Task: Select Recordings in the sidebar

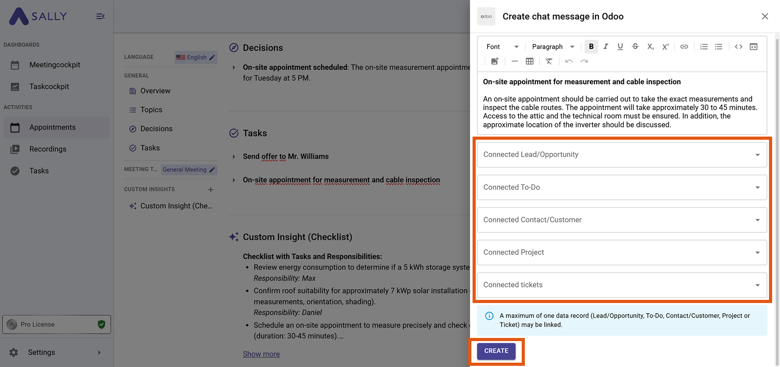Action: pyautogui.click(x=48, y=149)
